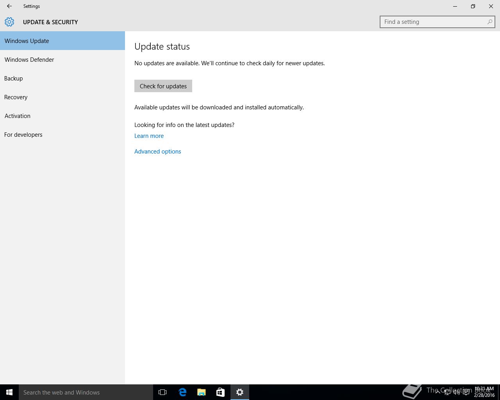Launch Microsoft Edge from taskbar
Viewport: 500px width, 400px height.
tap(182, 392)
